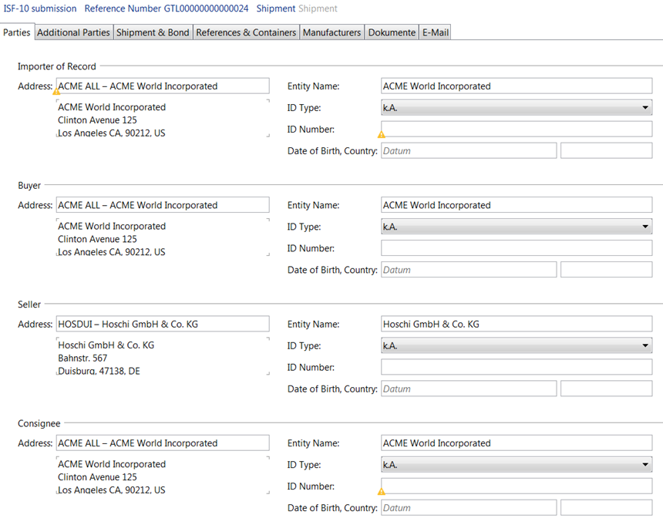Open the Consignee ID Type dropdown

(644, 464)
